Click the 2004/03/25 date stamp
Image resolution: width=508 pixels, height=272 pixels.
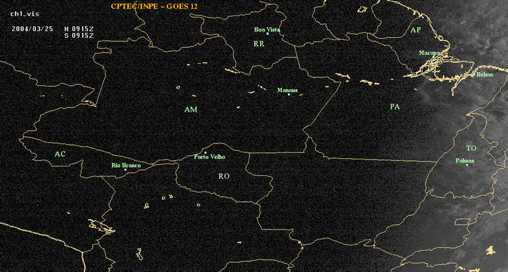pyautogui.click(x=32, y=28)
